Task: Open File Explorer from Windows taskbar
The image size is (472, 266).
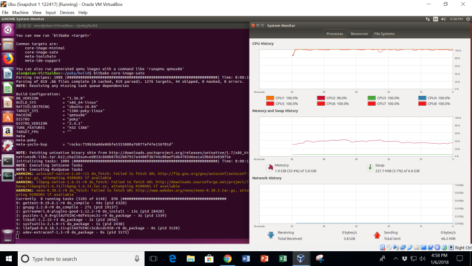Action: [191, 259]
